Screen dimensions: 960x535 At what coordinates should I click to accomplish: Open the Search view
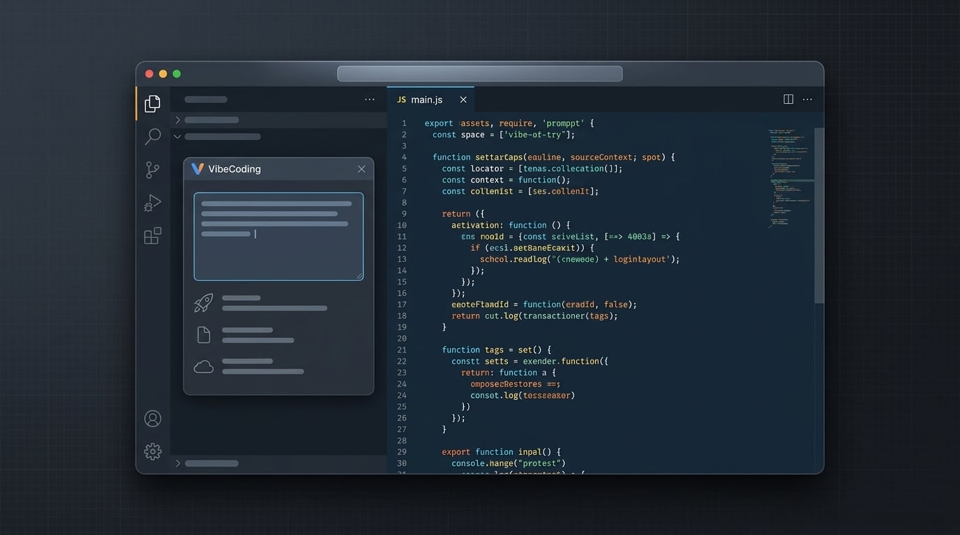point(152,137)
